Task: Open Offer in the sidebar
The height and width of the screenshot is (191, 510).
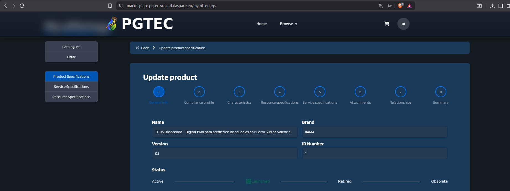Action: click(x=71, y=57)
